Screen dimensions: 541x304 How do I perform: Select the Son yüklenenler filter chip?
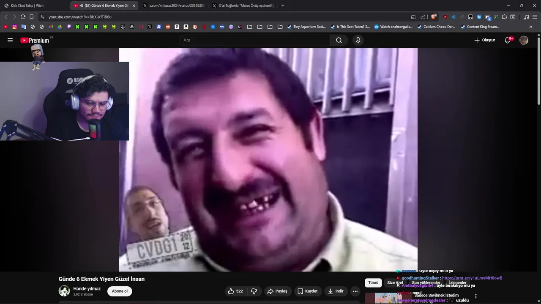(426, 282)
